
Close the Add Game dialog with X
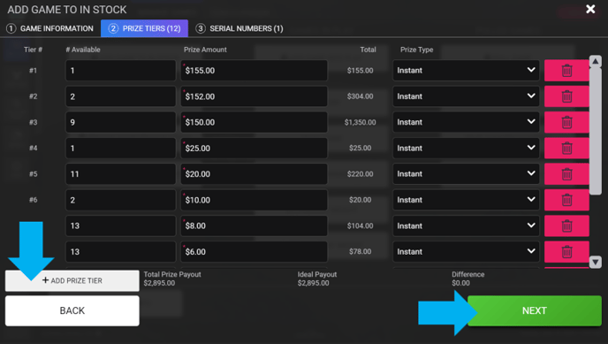click(x=590, y=9)
